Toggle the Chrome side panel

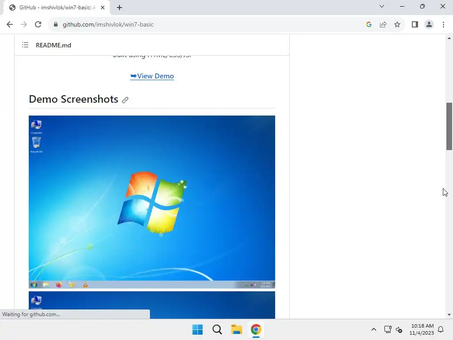click(x=415, y=25)
